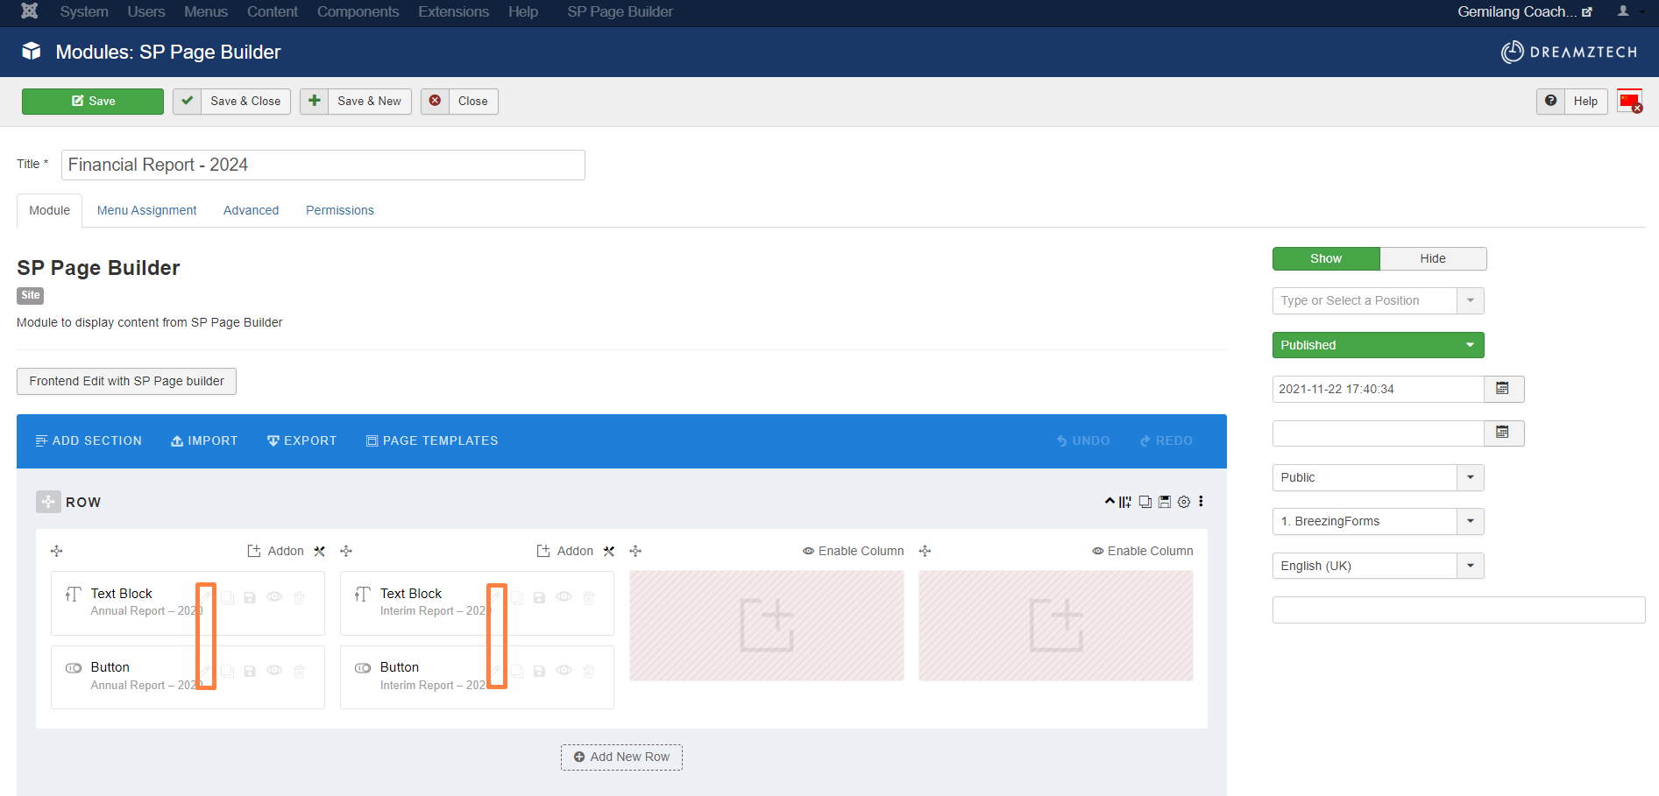Screen dimensions: 1659x796
Task: Set module display to Hide
Action: (1433, 258)
